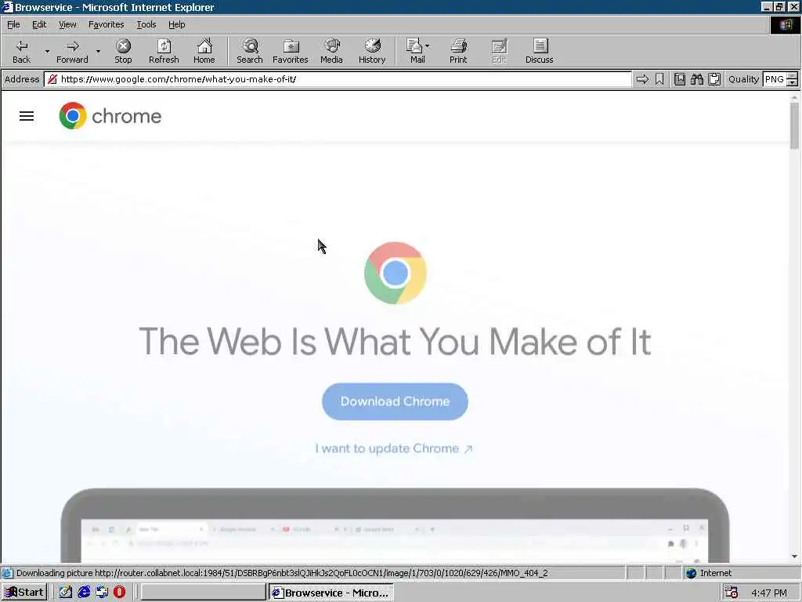Refresh the current page
Viewport: 802px width, 602px height.
click(x=164, y=51)
